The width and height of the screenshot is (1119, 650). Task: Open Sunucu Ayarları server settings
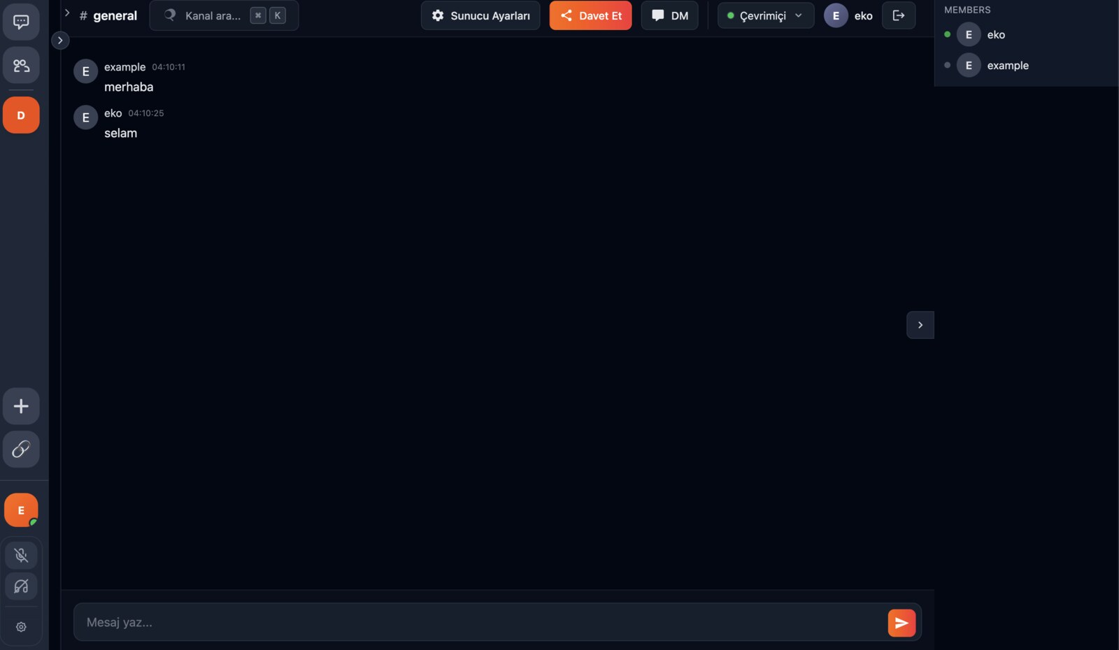tap(480, 15)
